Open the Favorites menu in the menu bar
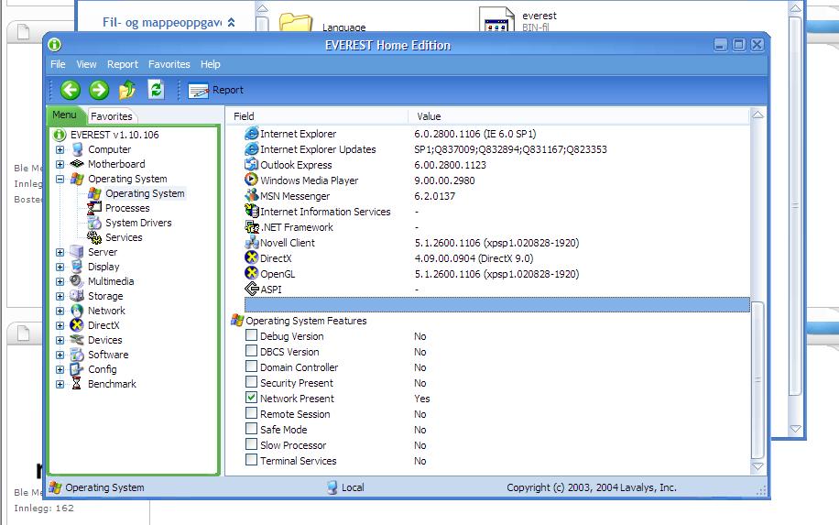The image size is (839, 525). 169,64
